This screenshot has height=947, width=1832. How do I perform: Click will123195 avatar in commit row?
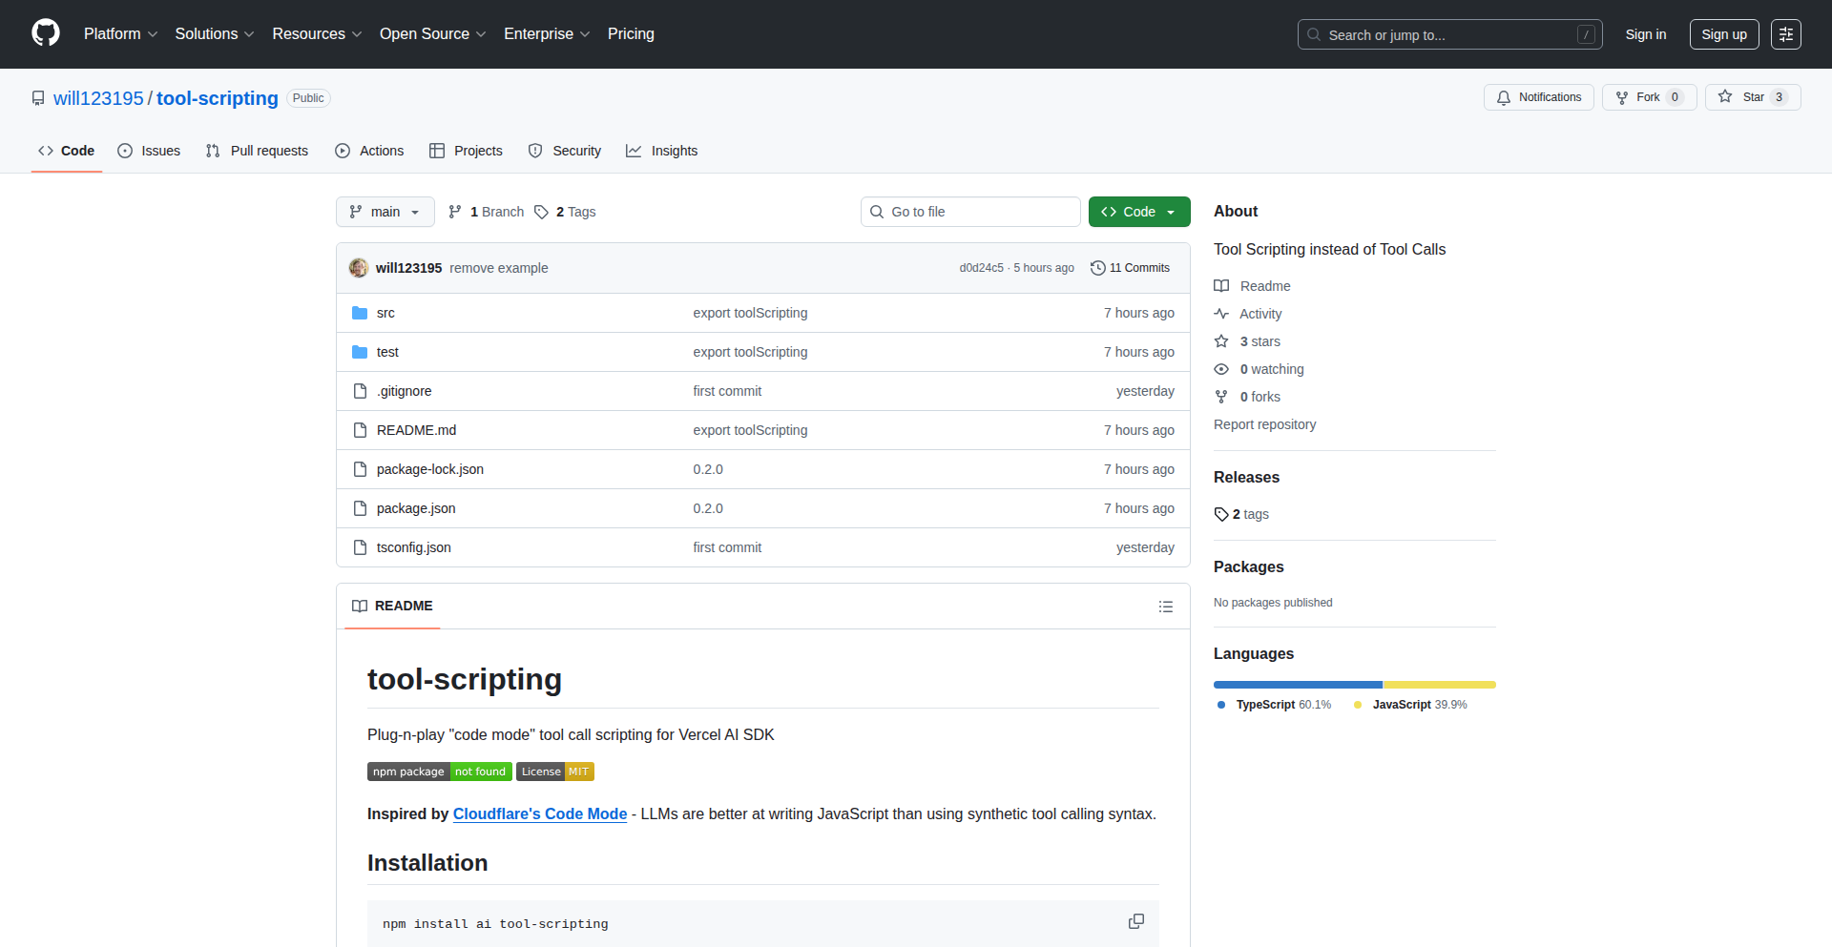[359, 268]
